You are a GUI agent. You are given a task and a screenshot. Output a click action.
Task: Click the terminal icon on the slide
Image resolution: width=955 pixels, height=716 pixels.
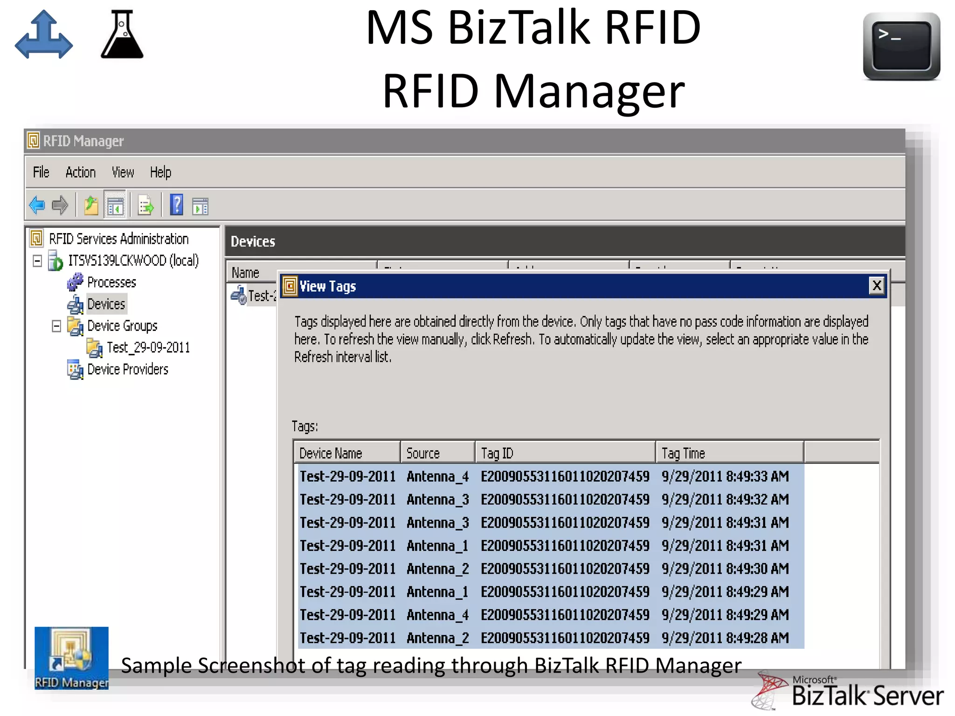pyautogui.click(x=901, y=46)
